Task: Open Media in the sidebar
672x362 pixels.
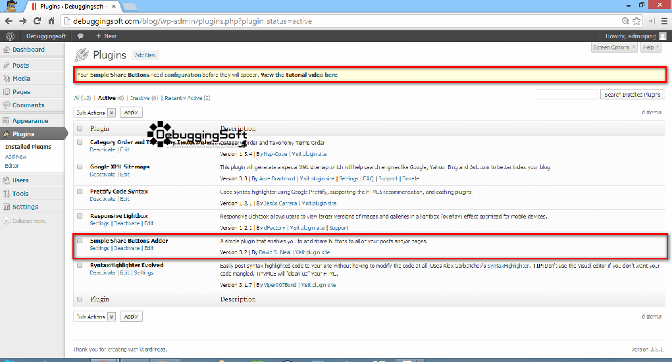Action: point(21,79)
